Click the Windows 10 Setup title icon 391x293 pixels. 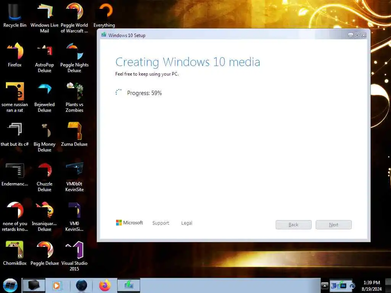[x=104, y=35]
